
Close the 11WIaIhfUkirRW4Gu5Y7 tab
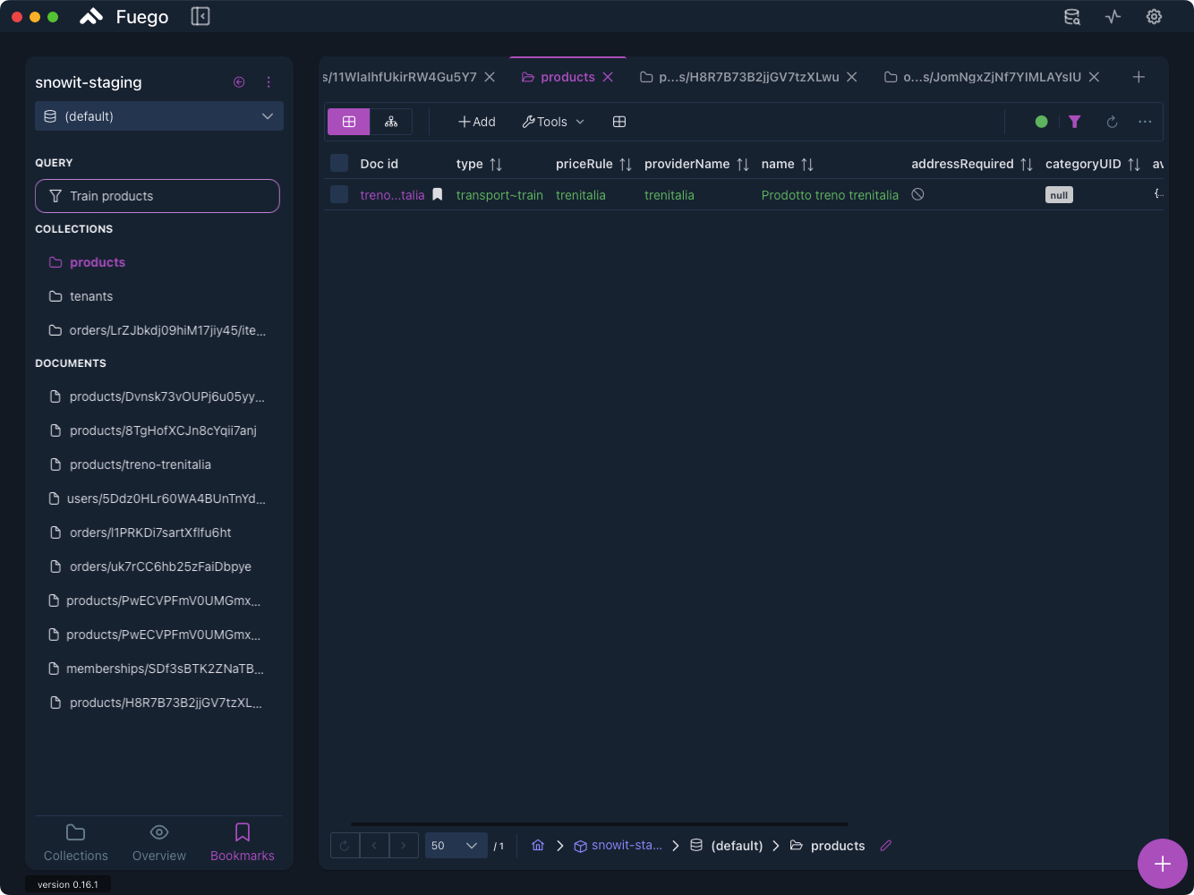(x=490, y=77)
